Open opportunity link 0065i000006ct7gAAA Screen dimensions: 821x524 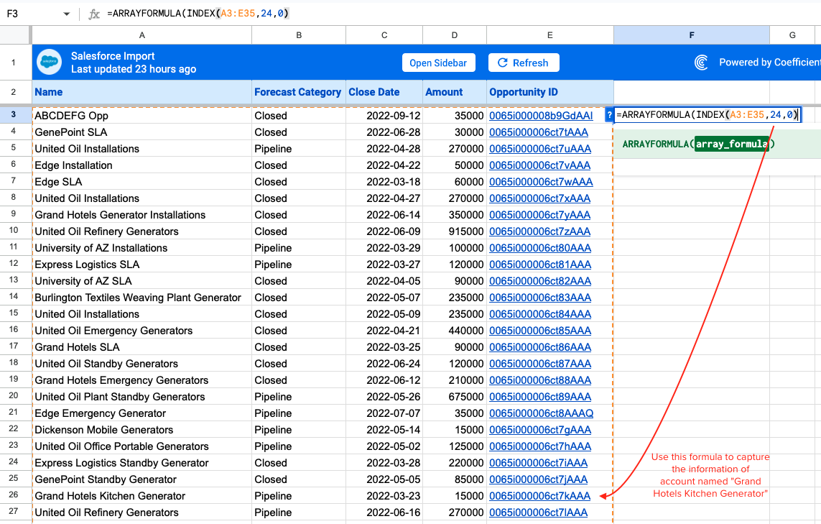click(x=540, y=430)
